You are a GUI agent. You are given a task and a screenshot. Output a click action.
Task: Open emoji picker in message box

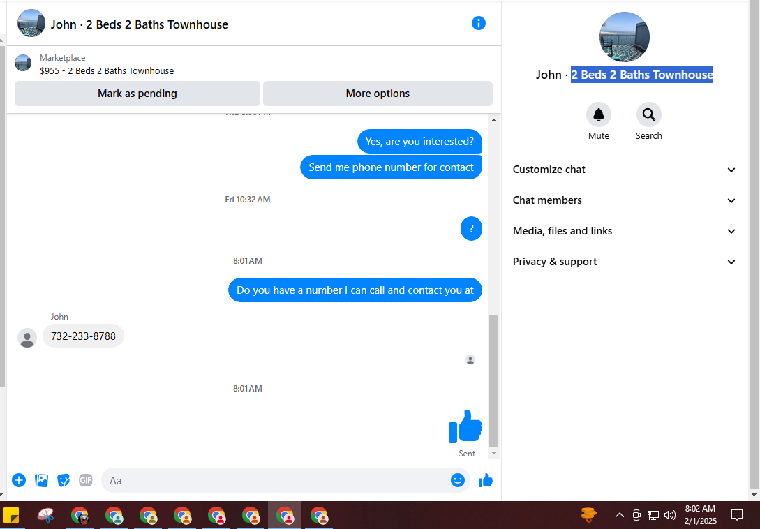pos(458,480)
